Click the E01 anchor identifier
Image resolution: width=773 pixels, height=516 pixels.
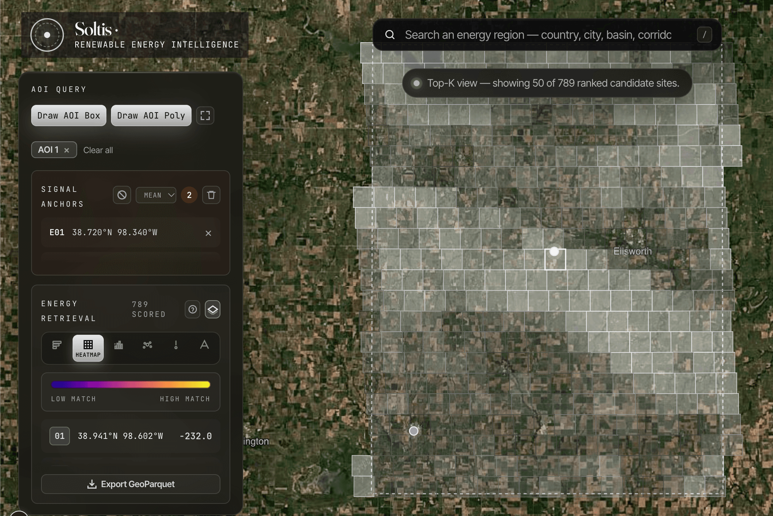click(57, 232)
